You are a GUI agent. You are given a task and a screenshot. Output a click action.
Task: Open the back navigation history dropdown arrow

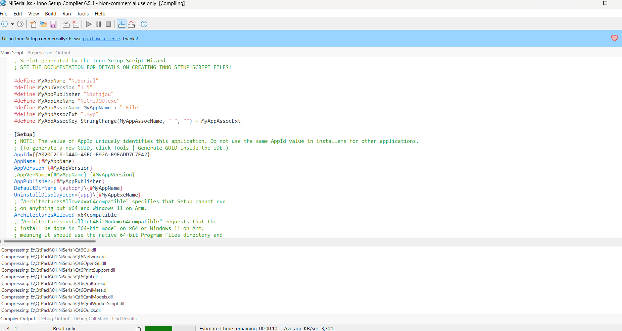12,24
